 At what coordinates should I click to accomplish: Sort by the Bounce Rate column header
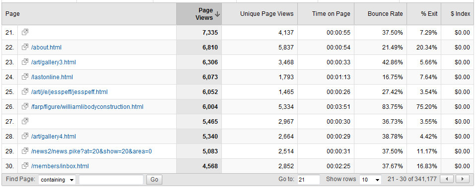click(x=385, y=14)
